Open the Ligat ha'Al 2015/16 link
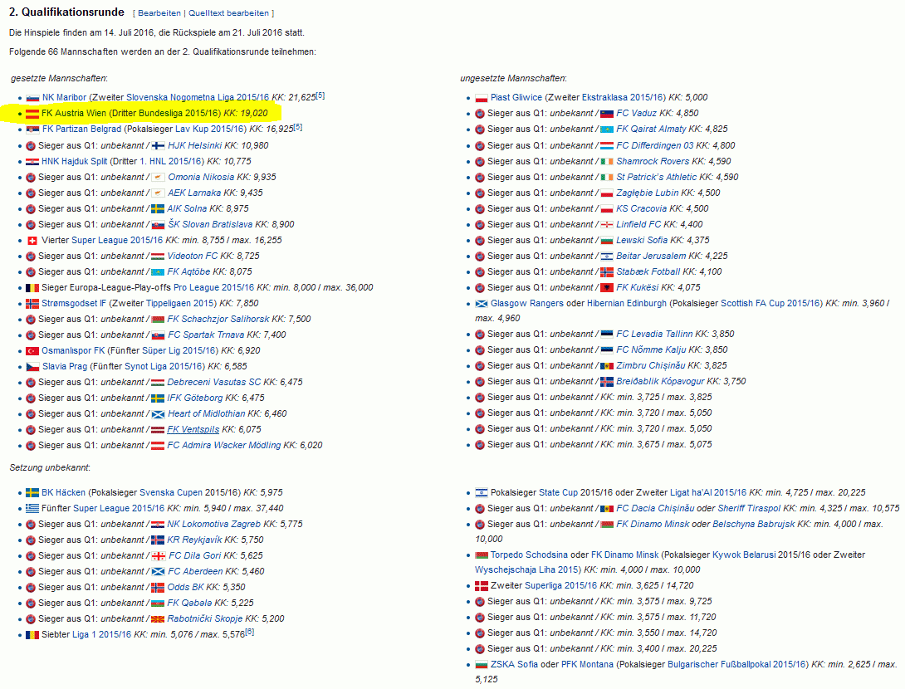Image resolution: width=905 pixels, height=689 pixels. coord(708,493)
